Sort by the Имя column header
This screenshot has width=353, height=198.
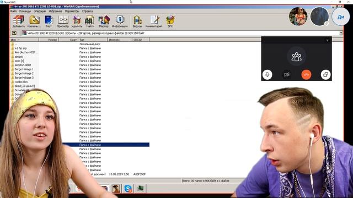[x=24, y=40]
